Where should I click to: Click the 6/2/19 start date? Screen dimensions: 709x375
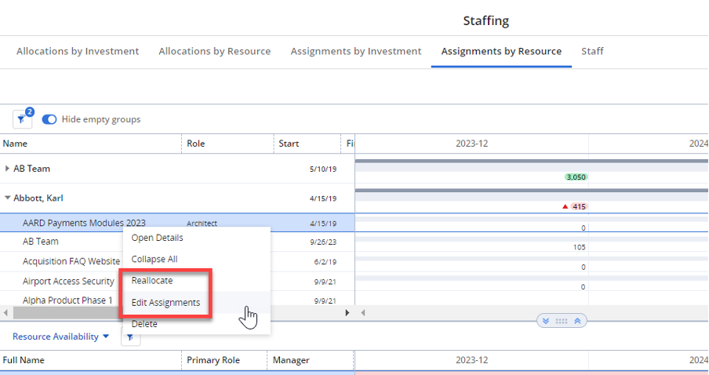tap(325, 262)
